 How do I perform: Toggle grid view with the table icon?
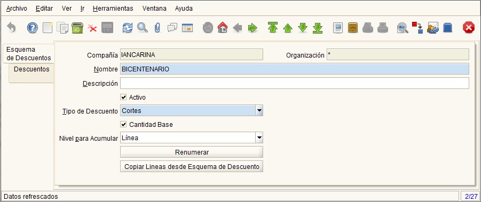tap(187, 28)
